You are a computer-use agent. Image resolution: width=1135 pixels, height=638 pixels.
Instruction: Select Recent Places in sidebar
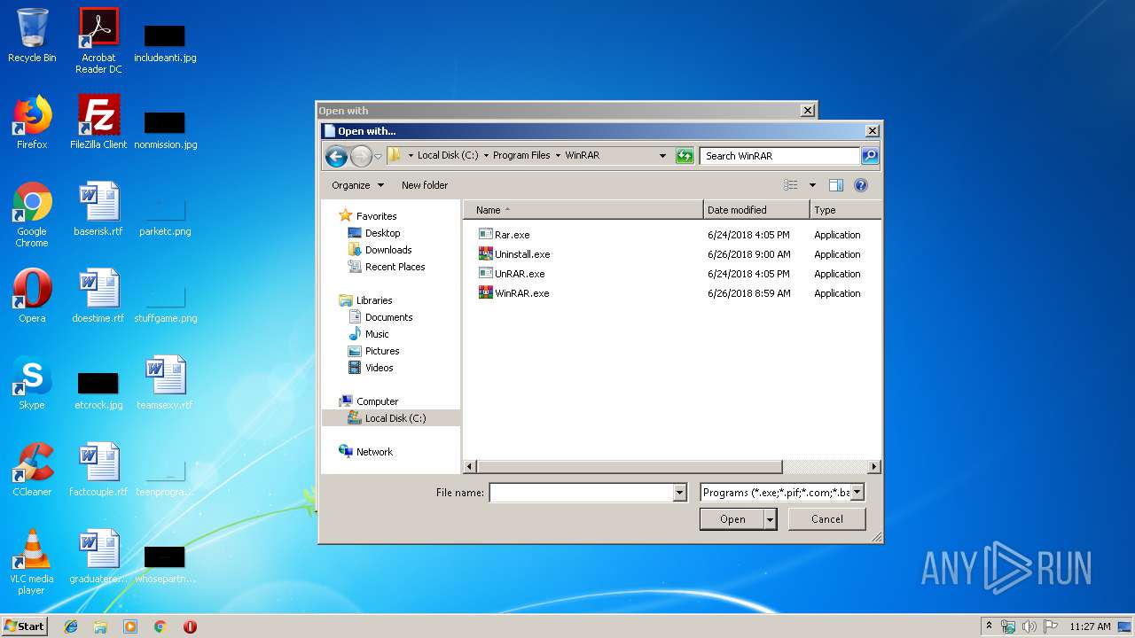coord(395,267)
